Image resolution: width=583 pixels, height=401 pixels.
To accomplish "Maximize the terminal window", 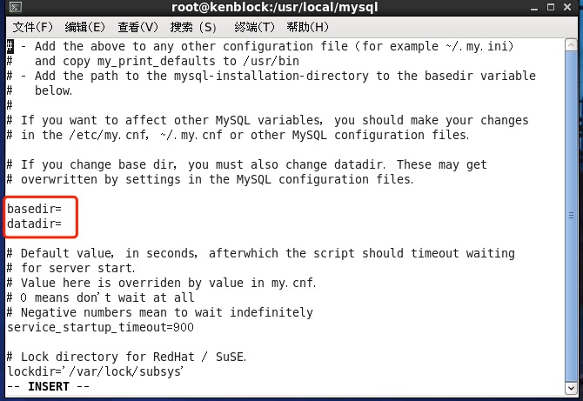I will (x=551, y=7).
